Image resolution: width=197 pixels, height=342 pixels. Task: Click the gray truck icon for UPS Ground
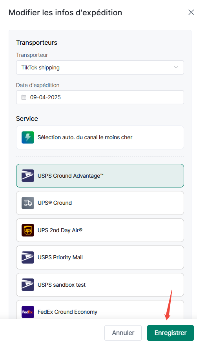pos(28,203)
